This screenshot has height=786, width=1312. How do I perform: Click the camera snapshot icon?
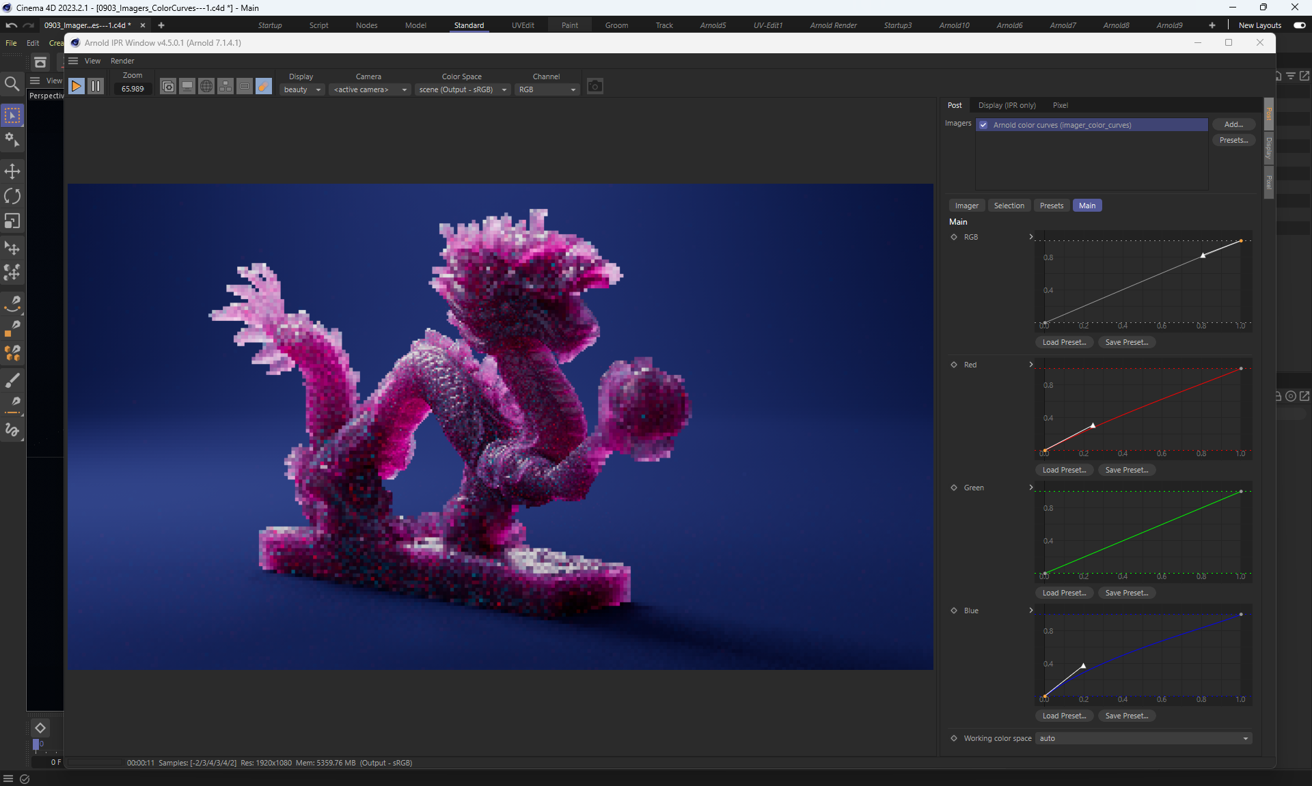coord(595,87)
